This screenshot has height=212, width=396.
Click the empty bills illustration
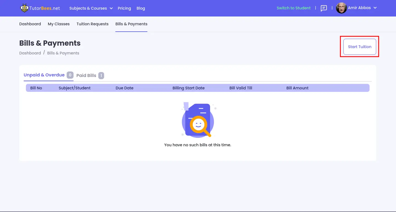tap(198, 120)
